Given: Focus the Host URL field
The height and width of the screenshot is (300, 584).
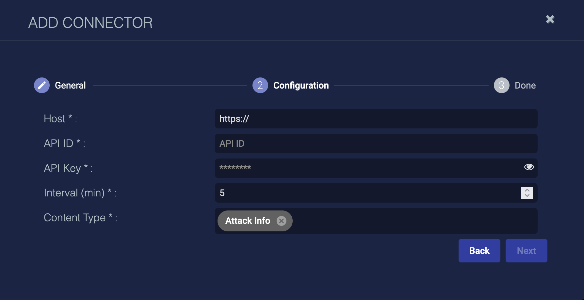Looking at the screenshot, I should [376, 119].
